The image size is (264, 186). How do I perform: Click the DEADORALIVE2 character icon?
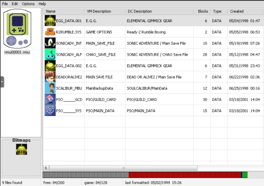[x=50, y=76]
